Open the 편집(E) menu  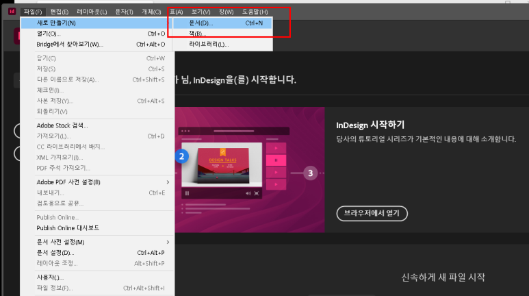click(x=60, y=12)
